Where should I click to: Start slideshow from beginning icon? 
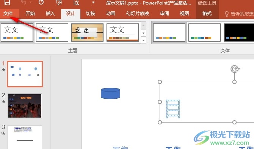tap(59, 2)
